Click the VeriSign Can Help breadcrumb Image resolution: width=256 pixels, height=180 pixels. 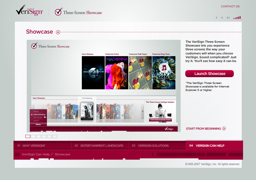click(36, 154)
